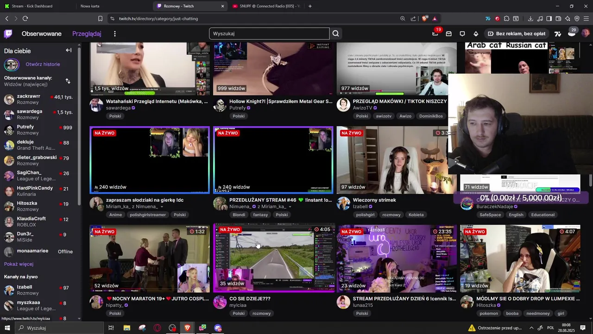Click the Bits diamond icon
The image size is (593, 334).
click(x=476, y=33)
